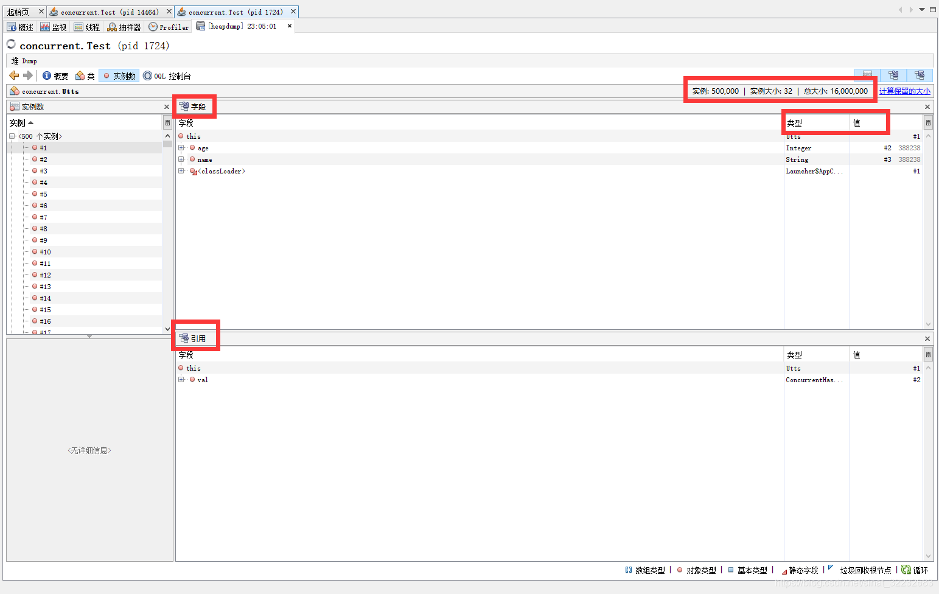
Task: Select instance #5 in the tree
Action: pyautogui.click(x=43, y=194)
